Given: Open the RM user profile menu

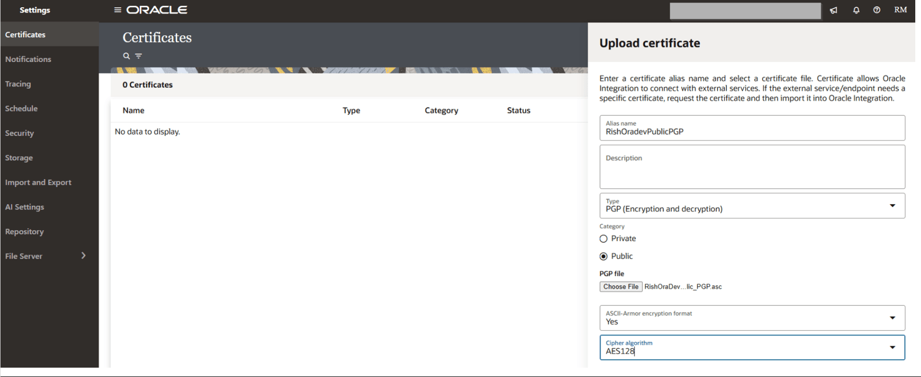Looking at the screenshot, I should coord(900,10).
